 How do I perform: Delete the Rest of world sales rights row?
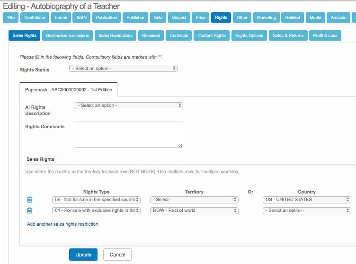(x=30, y=211)
